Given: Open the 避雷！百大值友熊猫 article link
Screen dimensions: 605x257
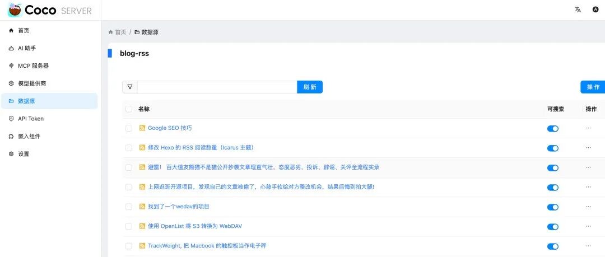Looking at the screenshot, I should [264, 167].
